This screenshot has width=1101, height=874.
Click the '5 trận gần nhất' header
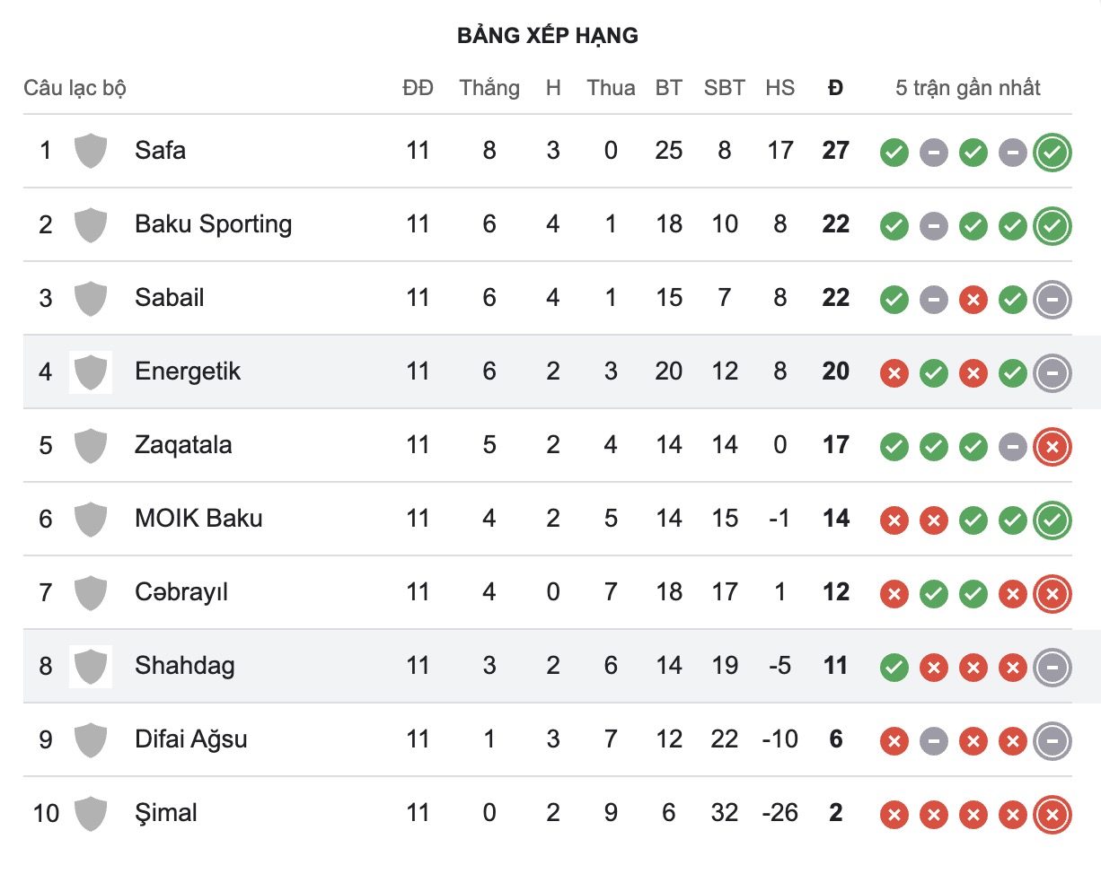(x=968, y=88)
